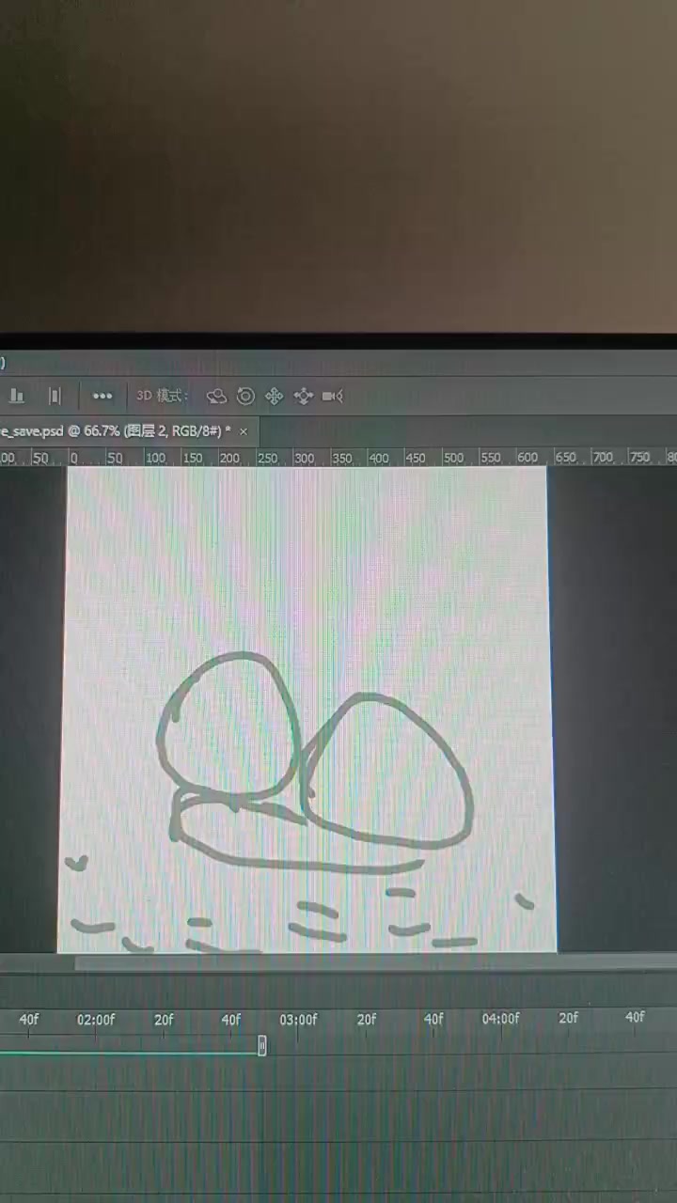677x1203 pixels.
Task: Jump to 02:00f on the timeline ruler
Action: pos(96,1020)
